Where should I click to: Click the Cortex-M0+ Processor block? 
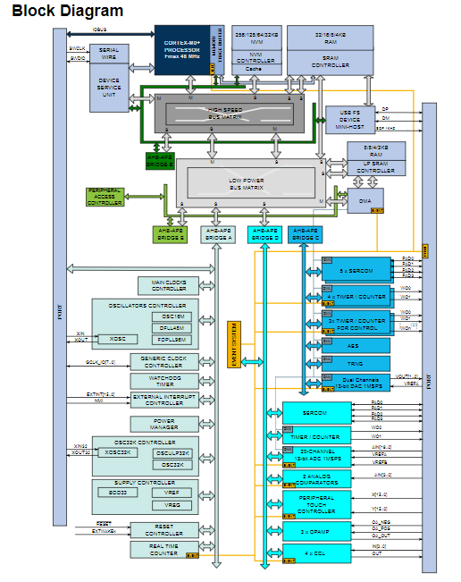[182, 50]
